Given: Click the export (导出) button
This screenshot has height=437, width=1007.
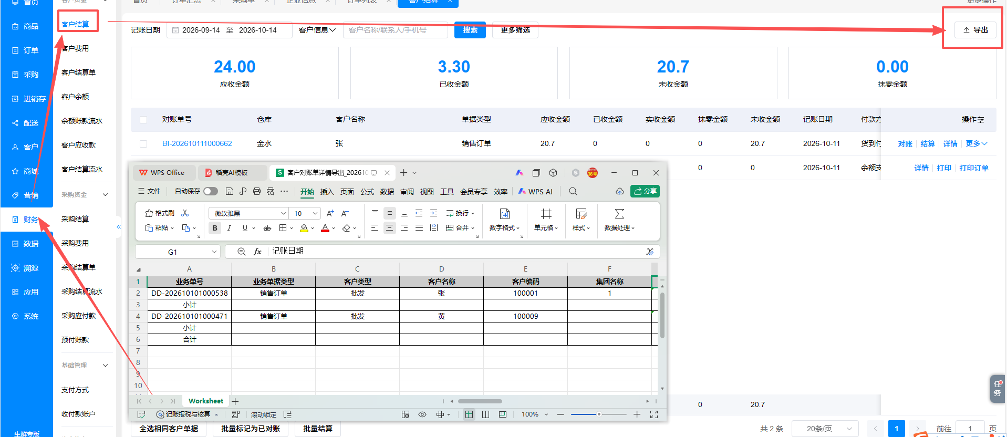Looking at the screenshot, I should [x=975, y=30].
